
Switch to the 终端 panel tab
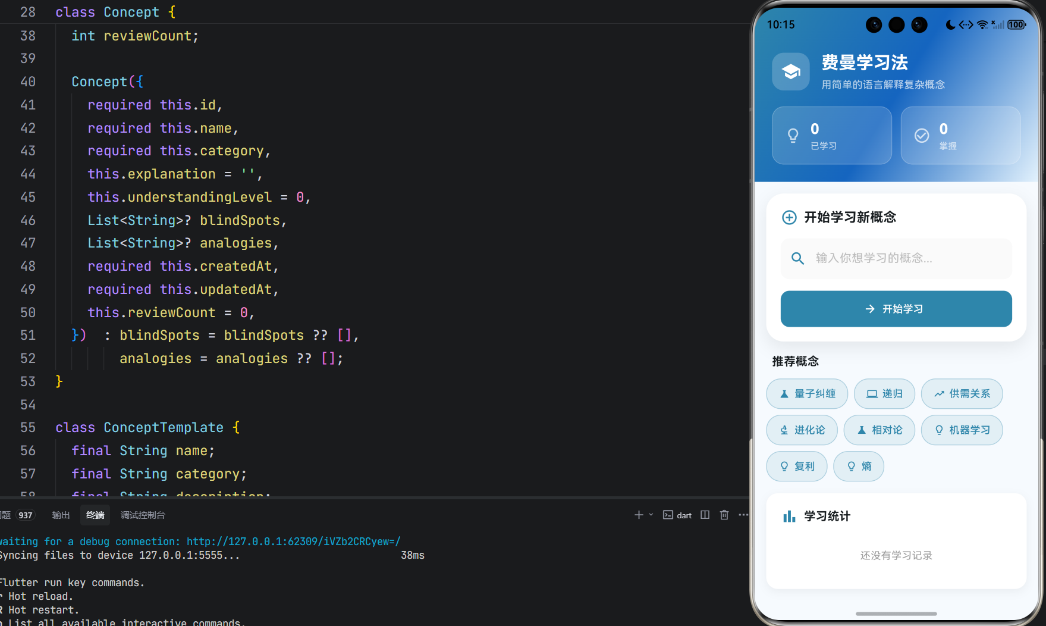tap(95, 515)
